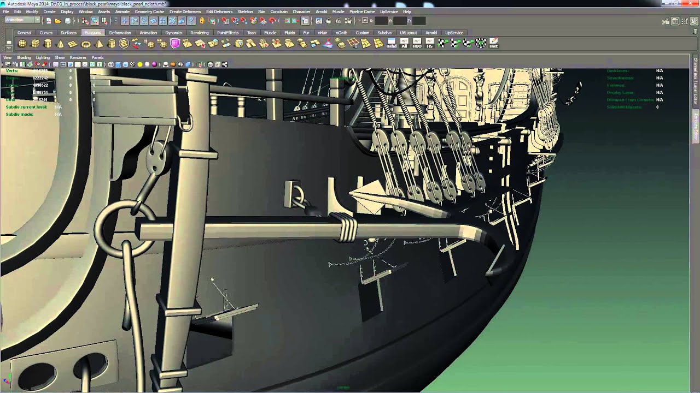
Task: Click the checkered UV shelf icon with T
Action: pyautogui.click(x=481, y=44)
